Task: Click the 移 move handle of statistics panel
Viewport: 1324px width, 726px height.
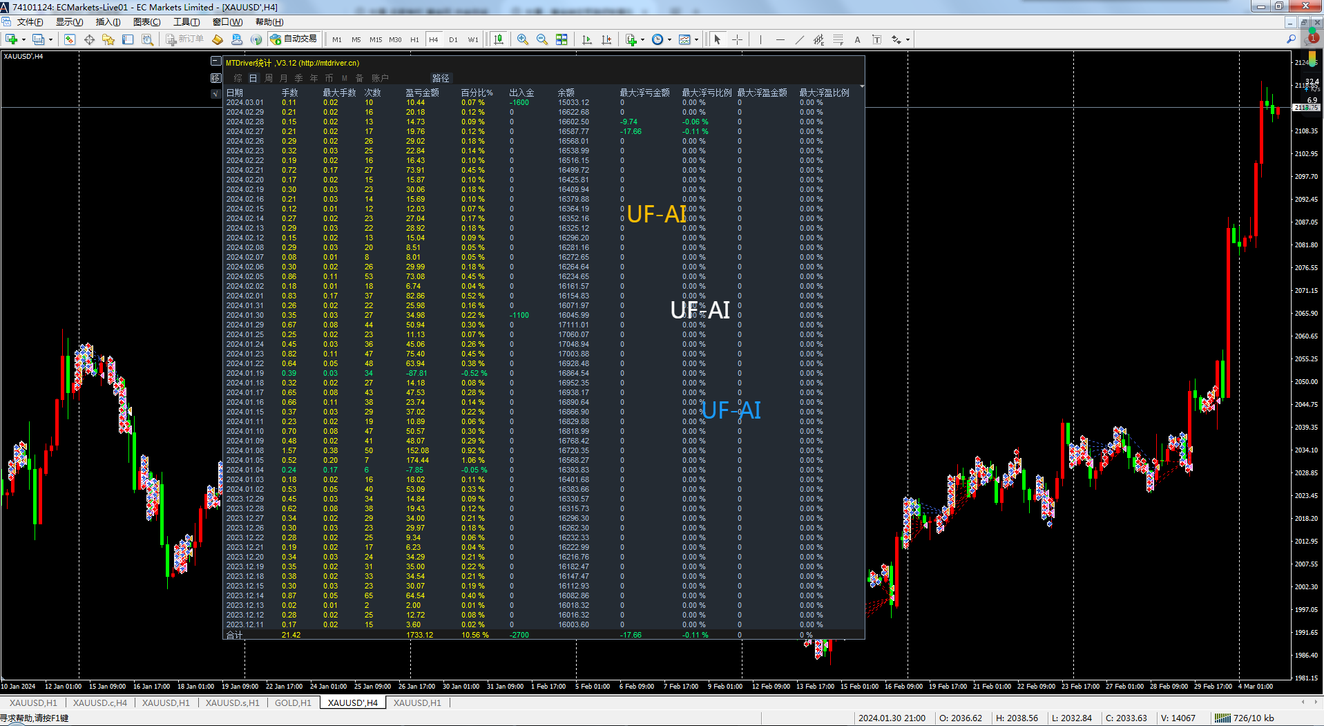Action: [216, 77]
